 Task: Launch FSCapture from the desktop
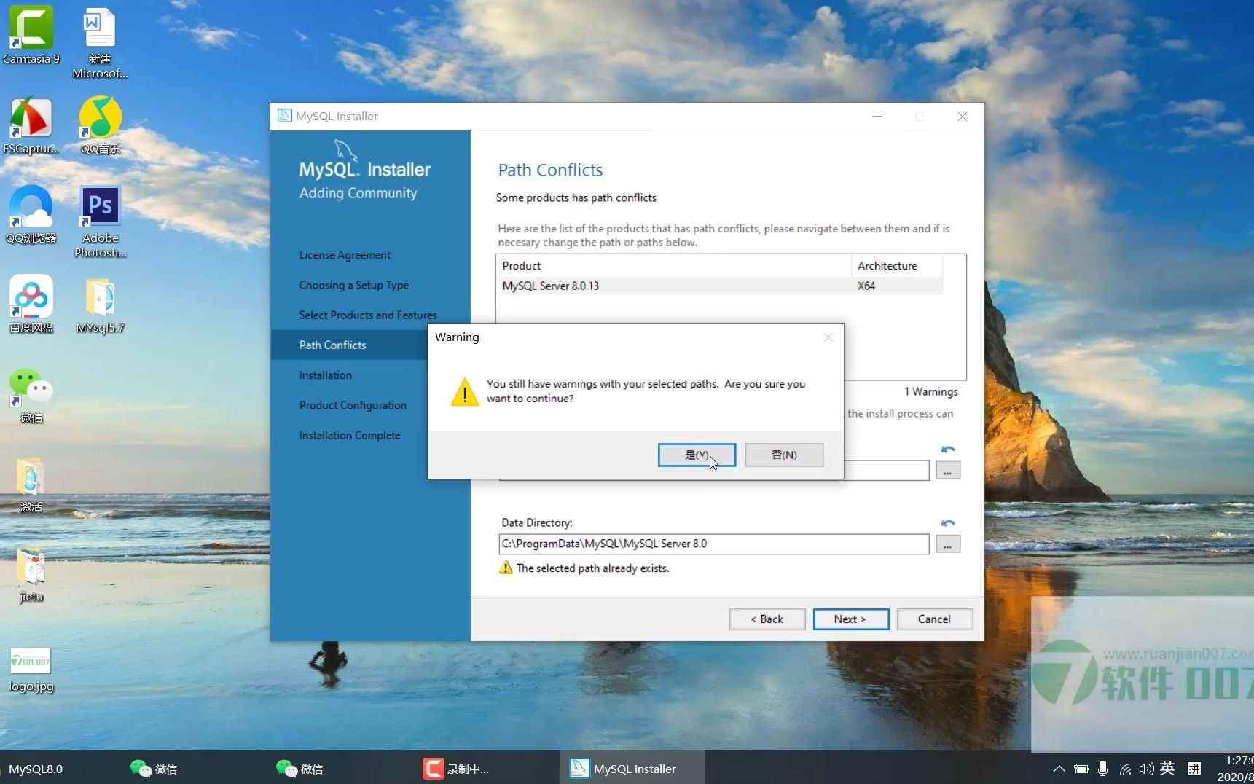point(31,126)
